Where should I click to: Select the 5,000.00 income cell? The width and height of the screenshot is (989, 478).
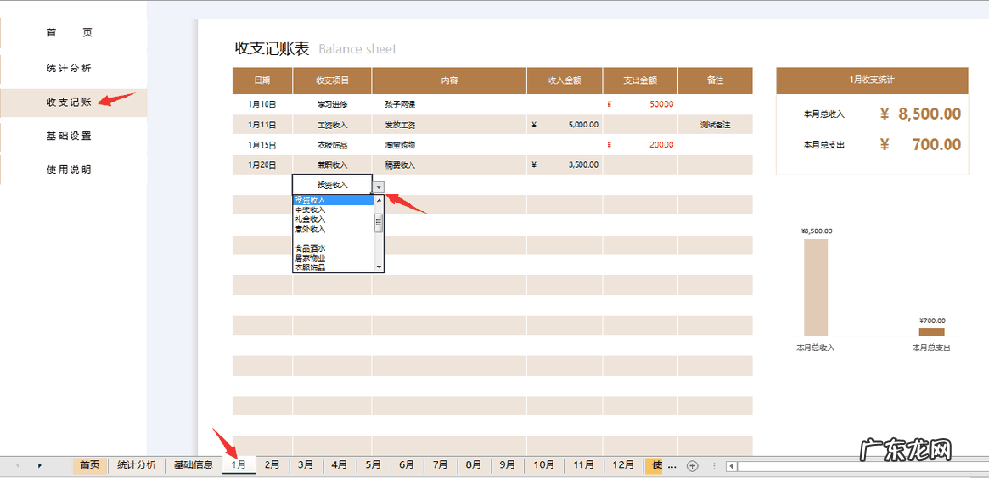(564, 125)
